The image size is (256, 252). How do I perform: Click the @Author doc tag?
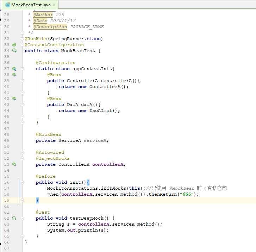pos(43,15)
